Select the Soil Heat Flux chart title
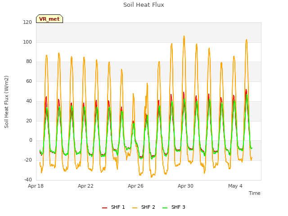288x216 pixels. pyautogui.click(x=144, y=5)
